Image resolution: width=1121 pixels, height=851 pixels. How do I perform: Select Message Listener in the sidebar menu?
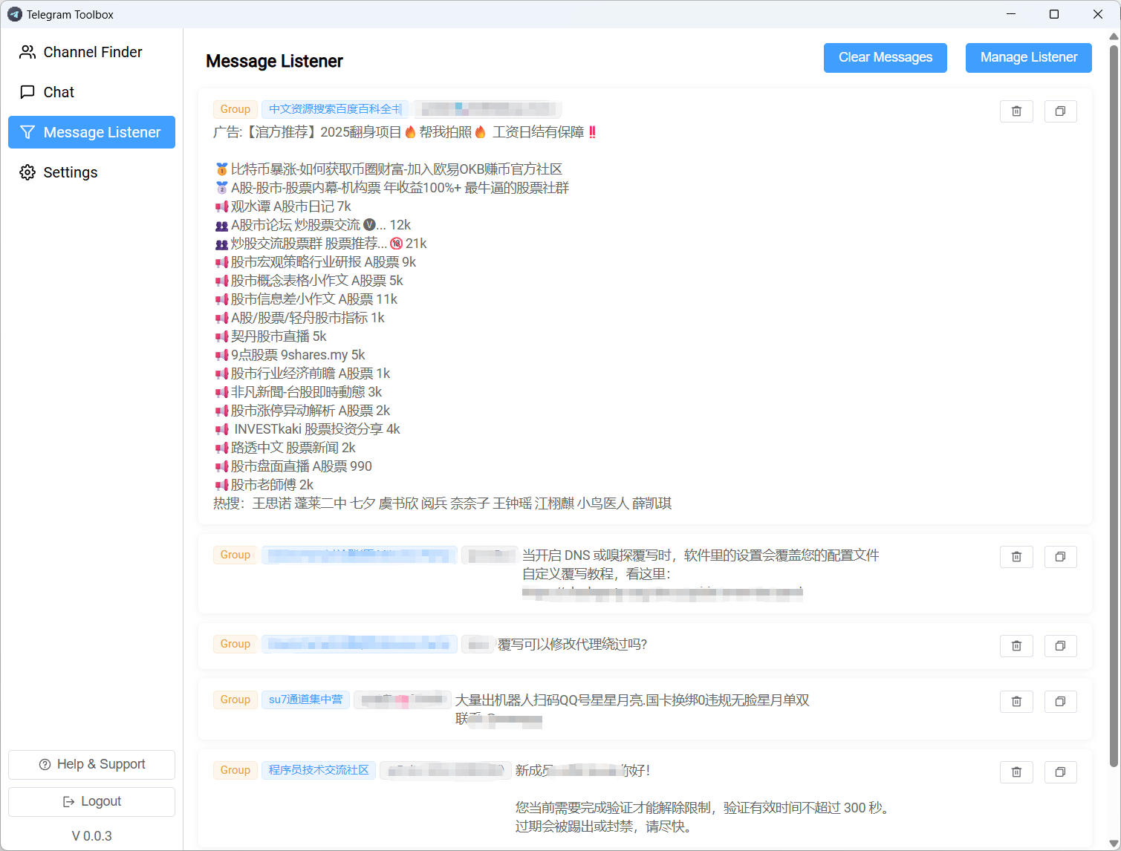(91, 132)
